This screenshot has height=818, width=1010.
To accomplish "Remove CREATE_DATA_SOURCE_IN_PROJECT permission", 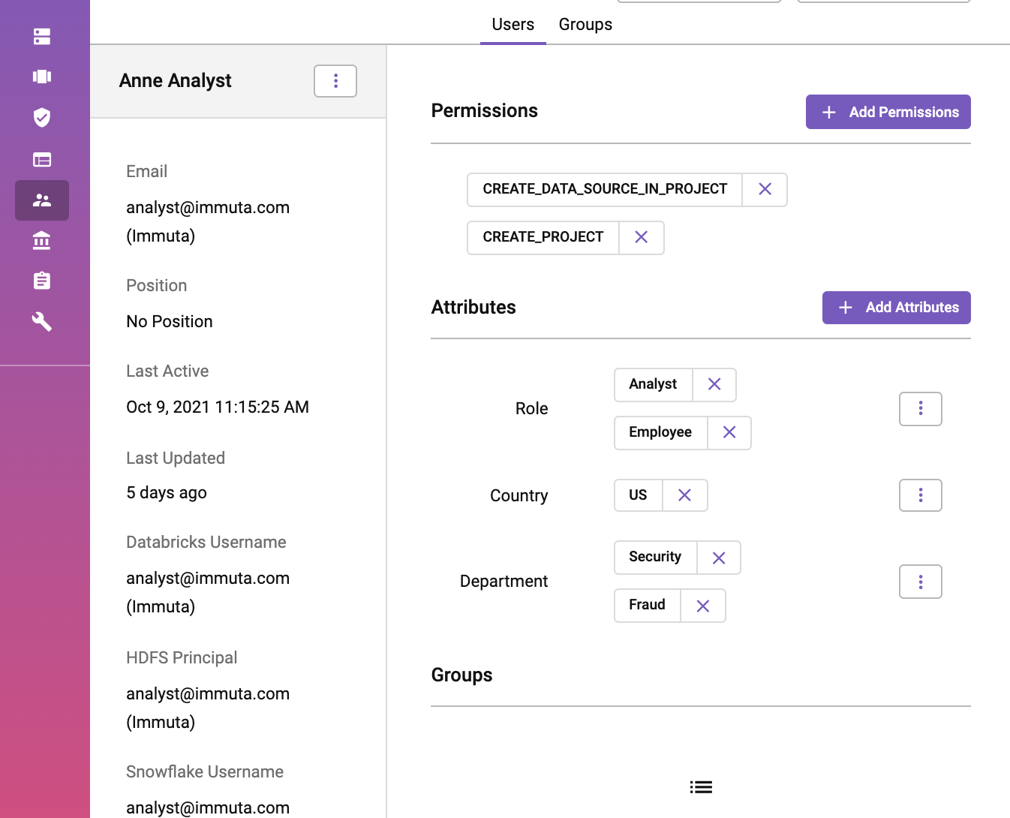I will [x=765, y=189].
